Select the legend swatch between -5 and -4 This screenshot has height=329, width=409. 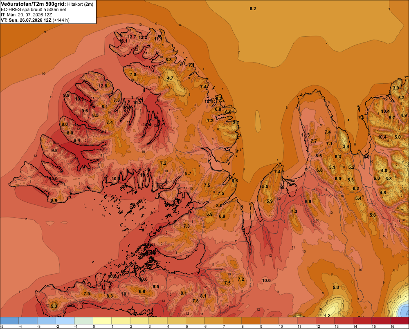9,321
